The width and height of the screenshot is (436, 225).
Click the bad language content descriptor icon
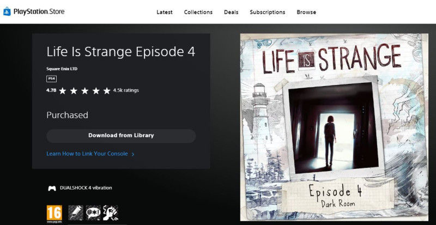click(x=93, y=213)
